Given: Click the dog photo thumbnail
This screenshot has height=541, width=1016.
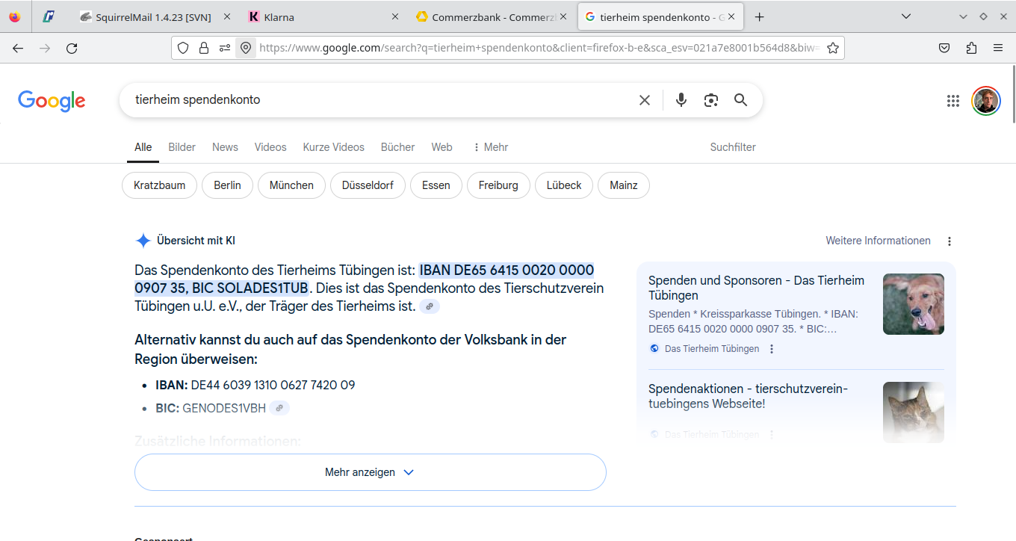Looking at the screenshot, I should 913,304.
